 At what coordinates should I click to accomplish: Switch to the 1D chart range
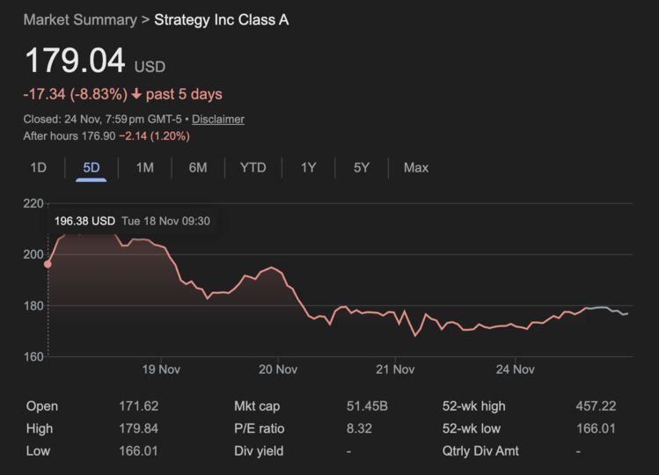tap(38, 167)
